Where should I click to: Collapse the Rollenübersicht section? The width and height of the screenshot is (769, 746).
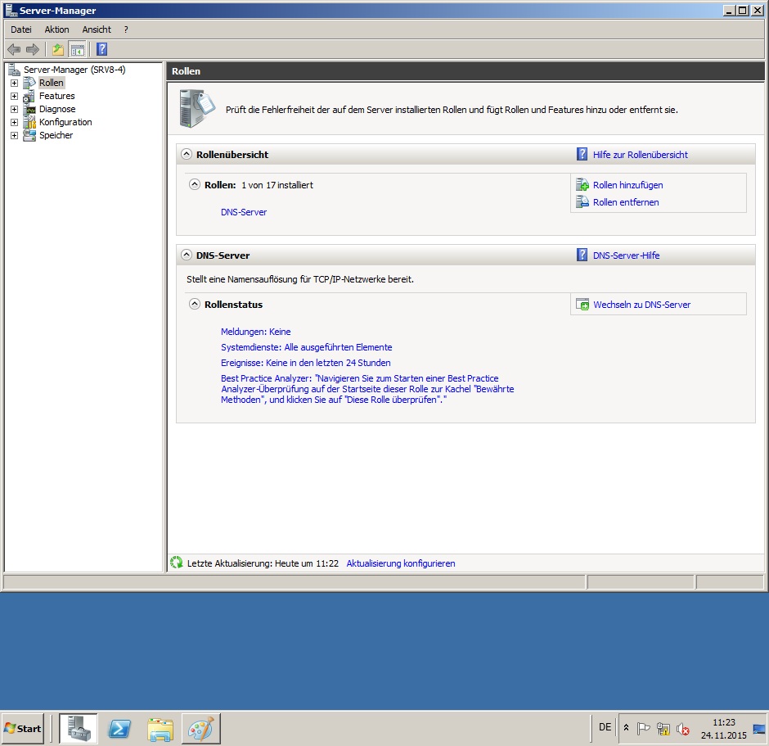click(x=187, y=154)
